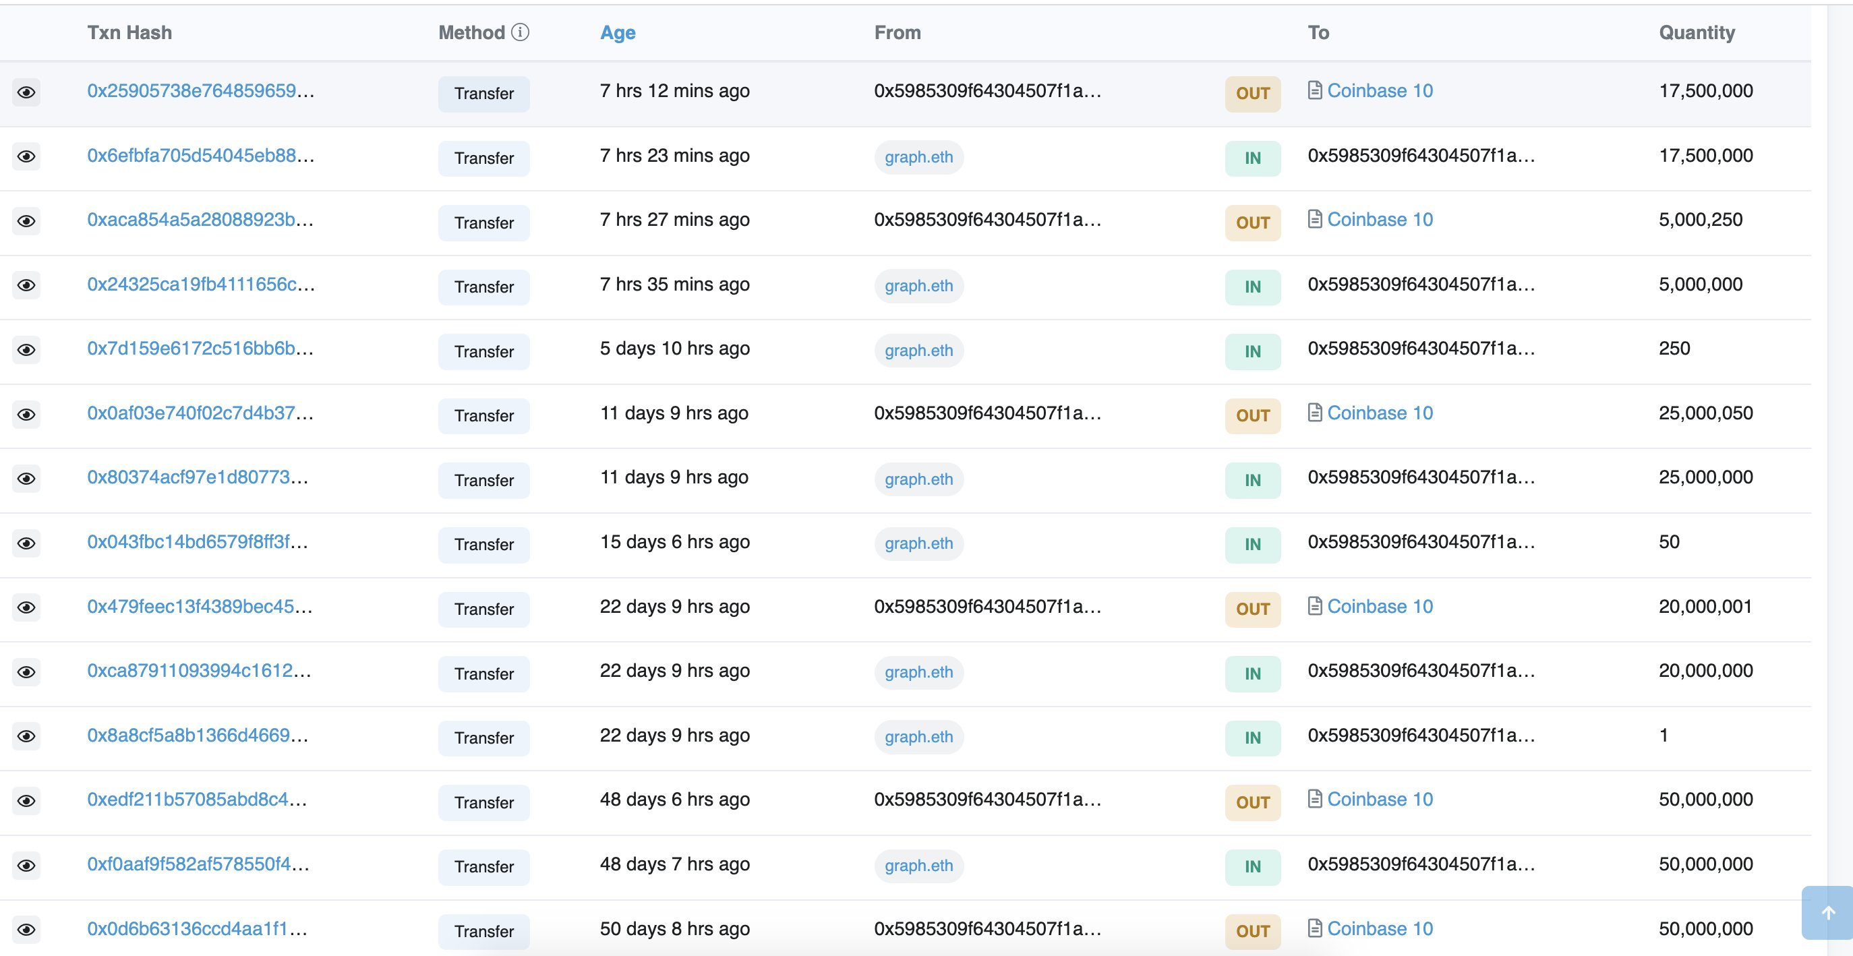Viewport: 1853px width, 956px height.
Task: Click the eye icon for transaction 0xedf211b57085abd8c4
Action: (26, 802)
